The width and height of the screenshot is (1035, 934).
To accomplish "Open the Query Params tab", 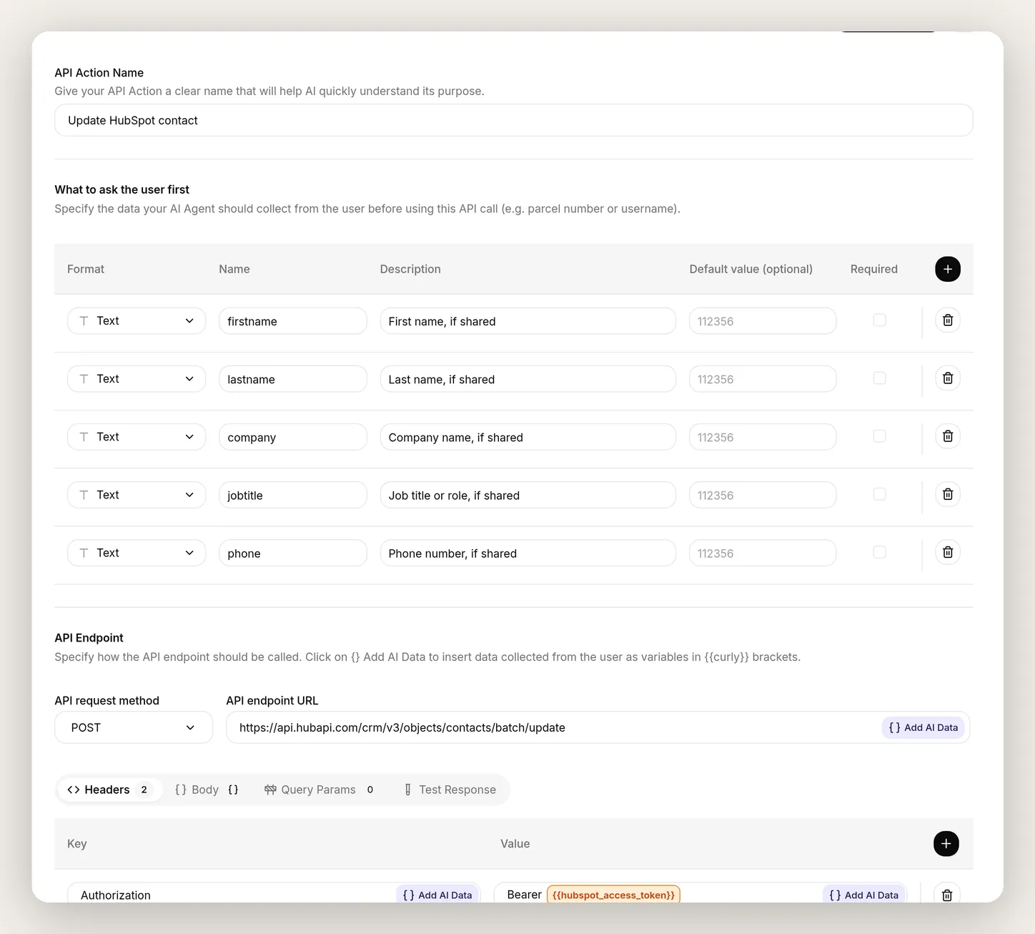I will click(x=319, y=790).
